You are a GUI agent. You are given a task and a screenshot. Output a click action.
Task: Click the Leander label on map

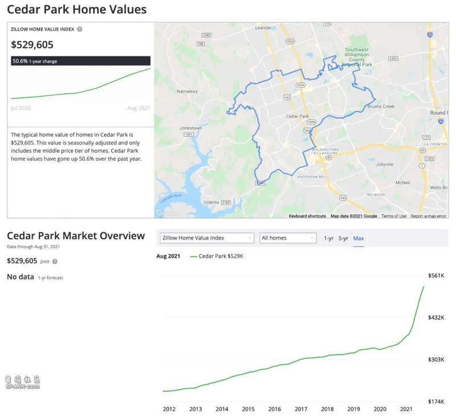point(263,27)
